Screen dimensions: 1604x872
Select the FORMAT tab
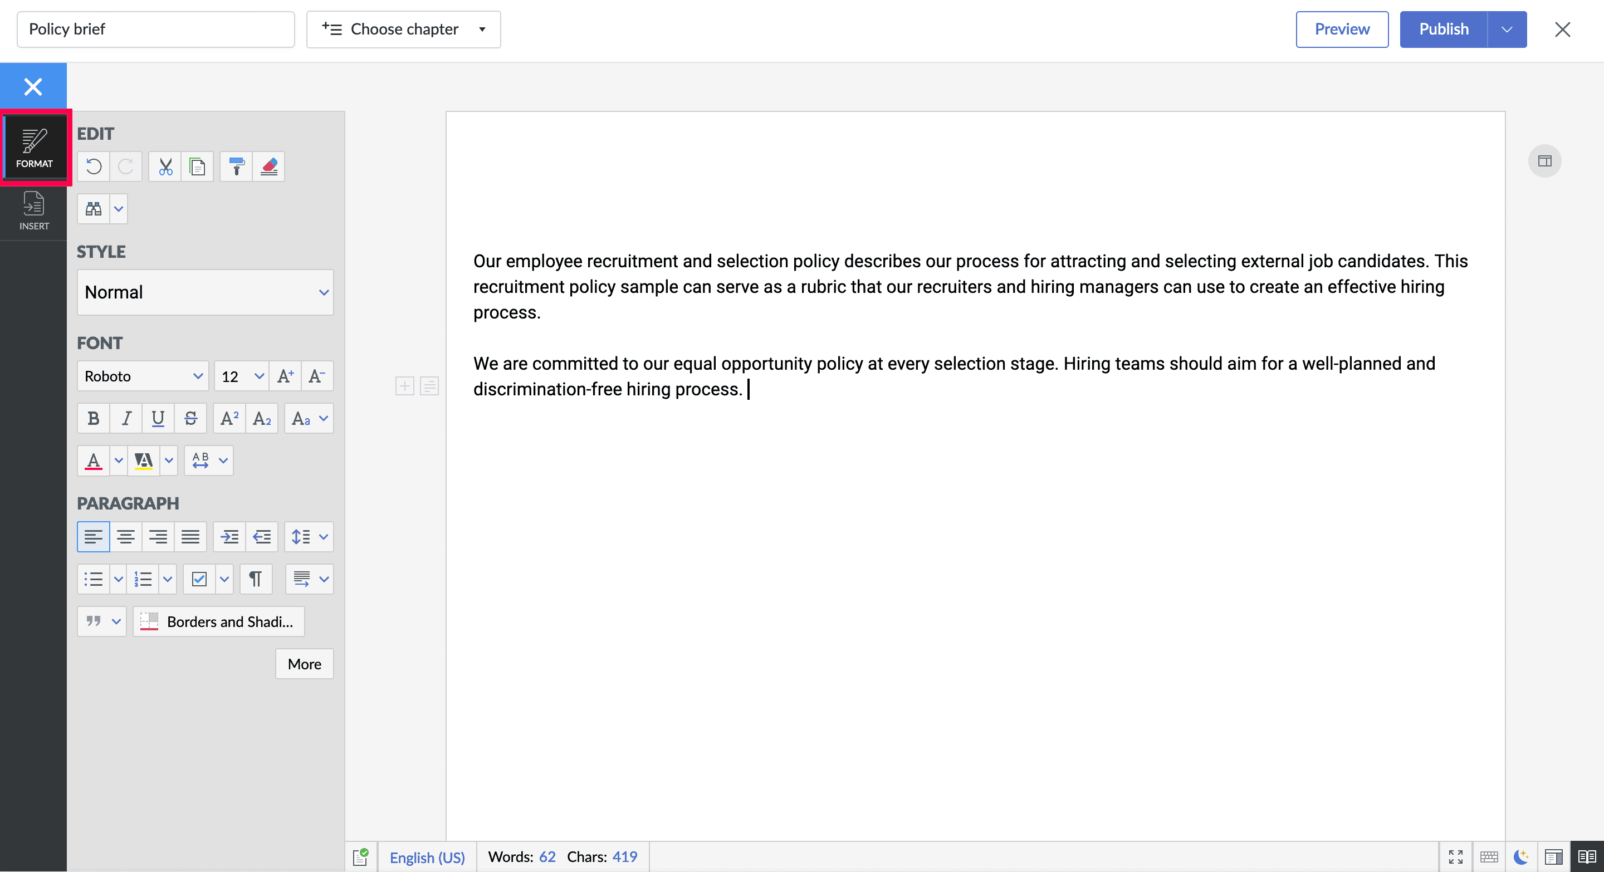coord(33,148)
